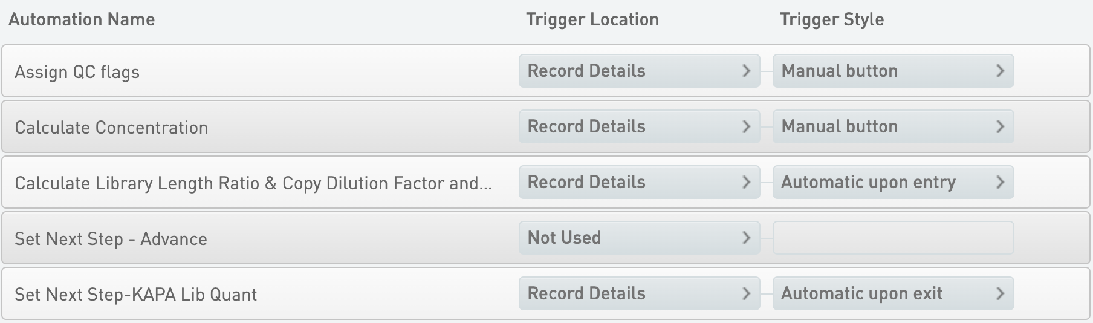Screen dimensions: 1093x323
Task: Open Trigger Location dropdown for Calculate Concentration
Action: click(638, 126)
